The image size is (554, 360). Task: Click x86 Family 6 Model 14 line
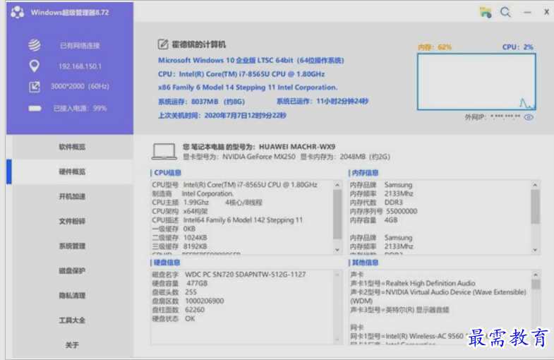[x=248, y=88]
